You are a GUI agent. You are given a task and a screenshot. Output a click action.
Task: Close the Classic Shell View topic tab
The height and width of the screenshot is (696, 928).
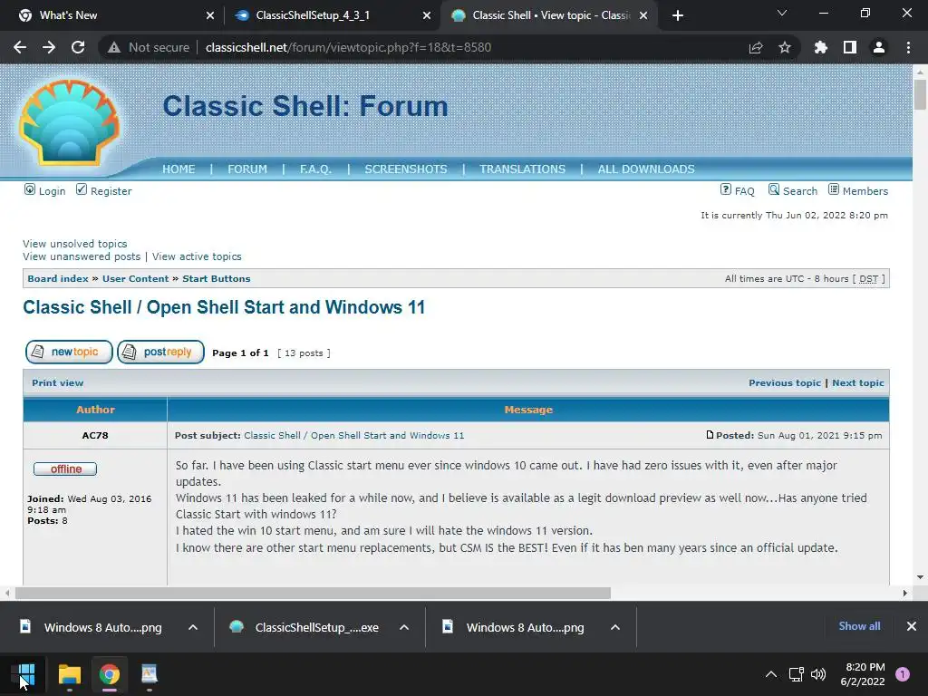(x=643, y=15)
